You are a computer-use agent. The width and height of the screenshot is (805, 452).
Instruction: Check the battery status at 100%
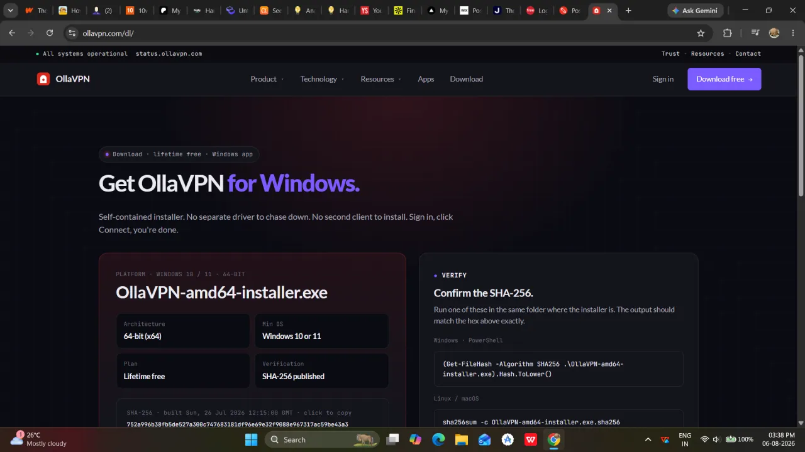coord(740,439)
